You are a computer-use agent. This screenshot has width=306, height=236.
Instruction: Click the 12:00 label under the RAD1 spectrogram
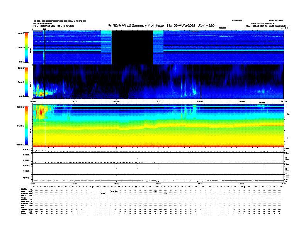click(x=158, y=101)
